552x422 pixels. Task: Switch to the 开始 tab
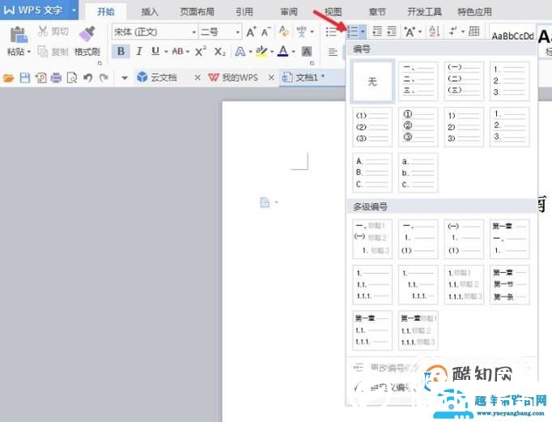click(105, 11)
